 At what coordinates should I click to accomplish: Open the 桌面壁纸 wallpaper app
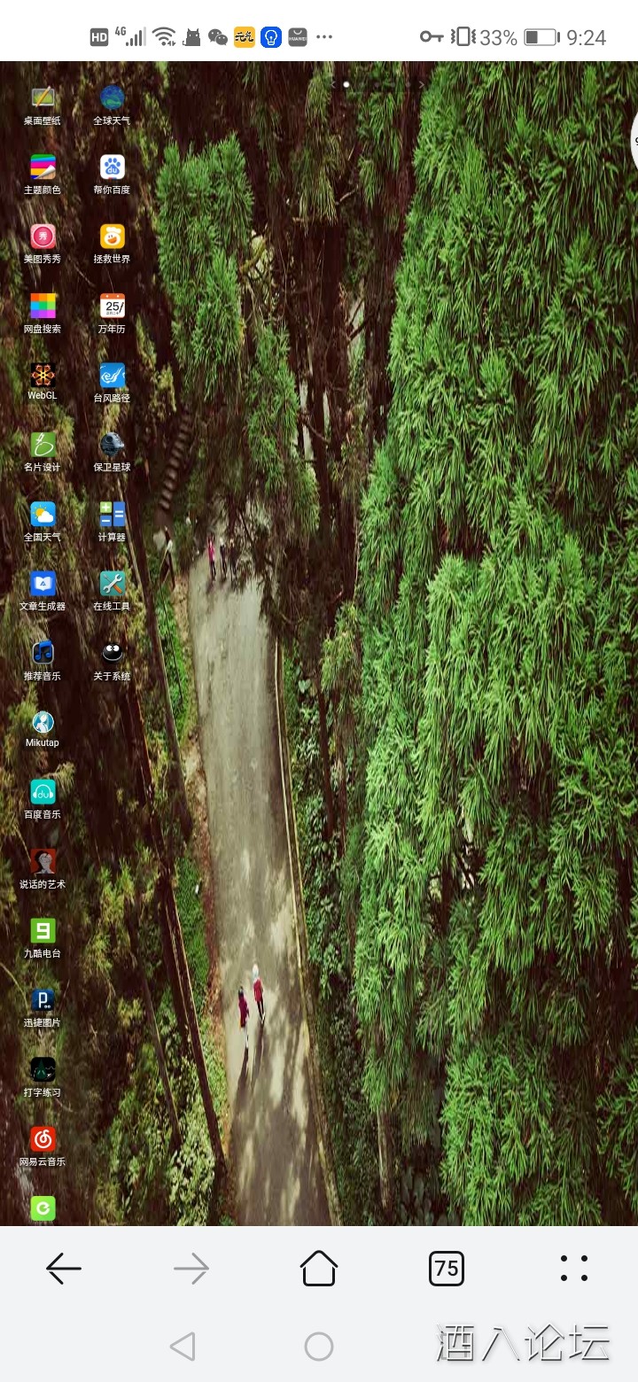click(x=43, y=98)
